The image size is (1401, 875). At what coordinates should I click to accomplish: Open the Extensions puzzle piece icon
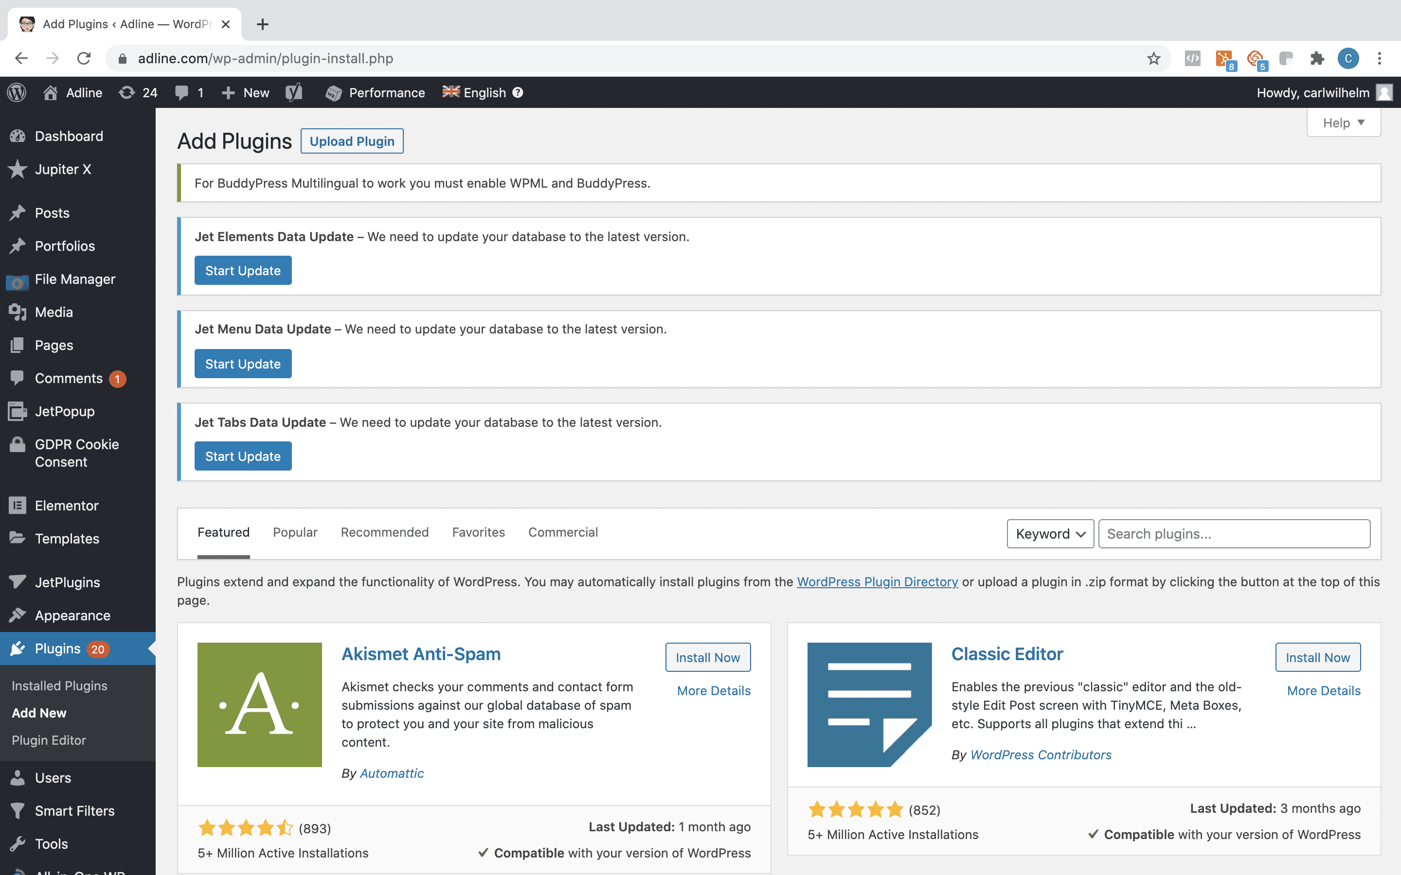click(1317, 58)
